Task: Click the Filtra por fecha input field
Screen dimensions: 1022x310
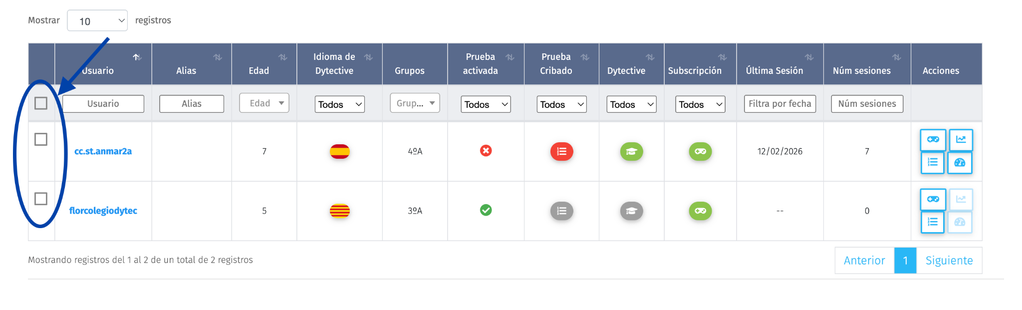Action: point(779,104)
